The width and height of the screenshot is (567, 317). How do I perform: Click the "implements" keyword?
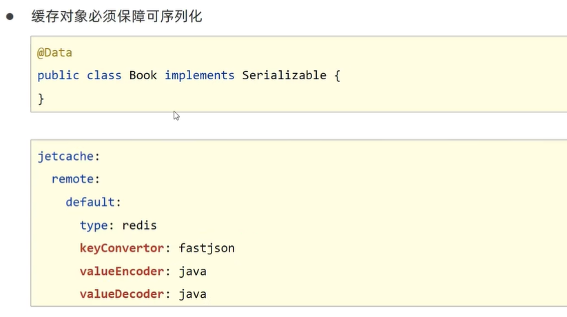pos(199,76)
